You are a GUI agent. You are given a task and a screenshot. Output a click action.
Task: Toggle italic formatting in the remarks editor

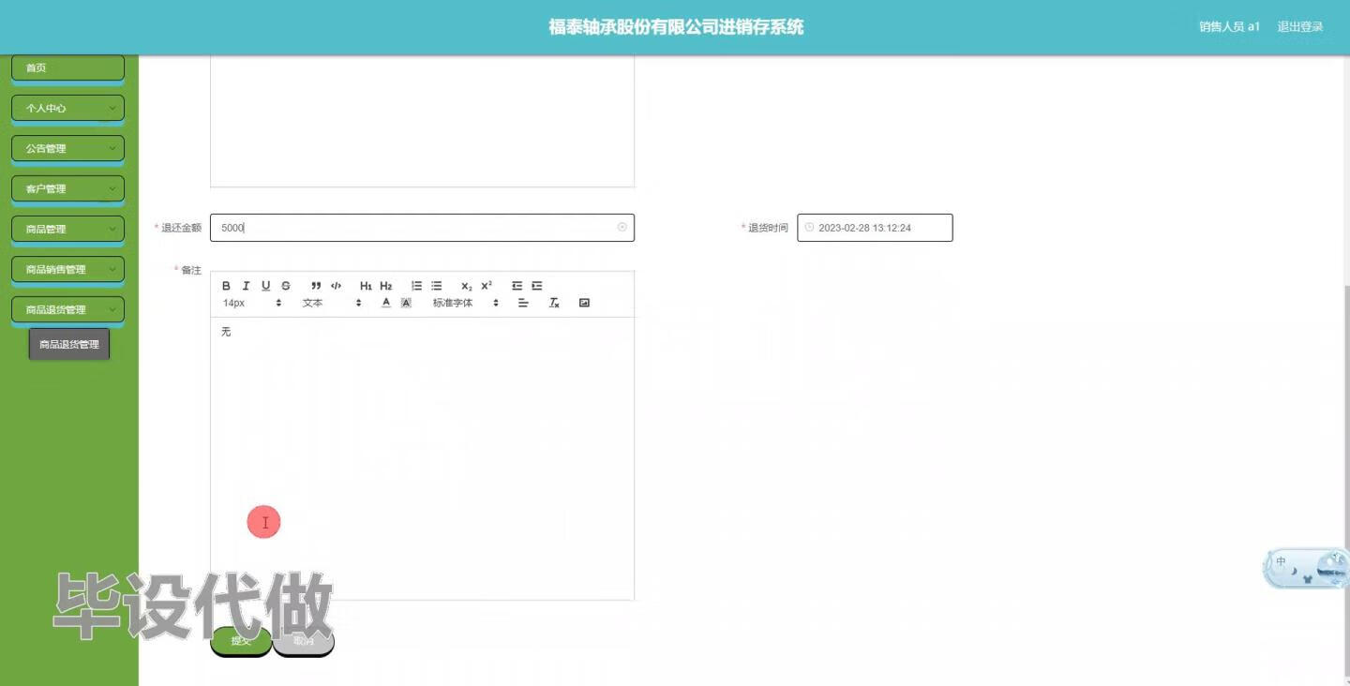point(246,286)
